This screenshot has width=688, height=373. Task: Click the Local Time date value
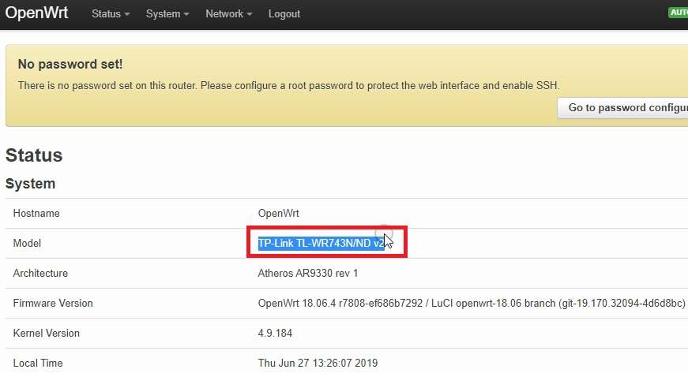point(318,364)
